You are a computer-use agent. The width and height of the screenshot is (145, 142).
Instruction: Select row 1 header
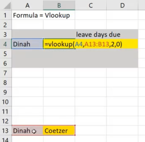coord(6,15)
